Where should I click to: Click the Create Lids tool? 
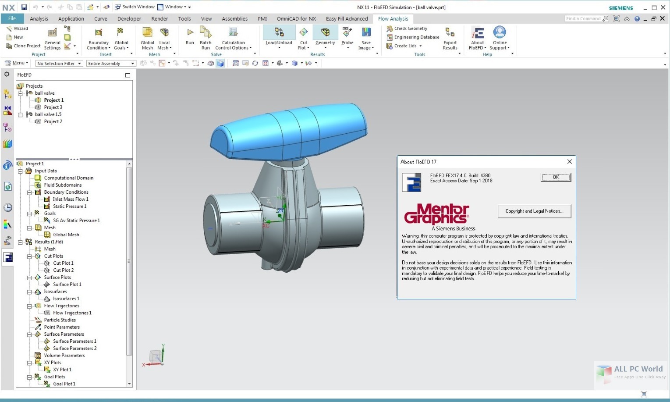pyautogui.click(x=404, y=46)
